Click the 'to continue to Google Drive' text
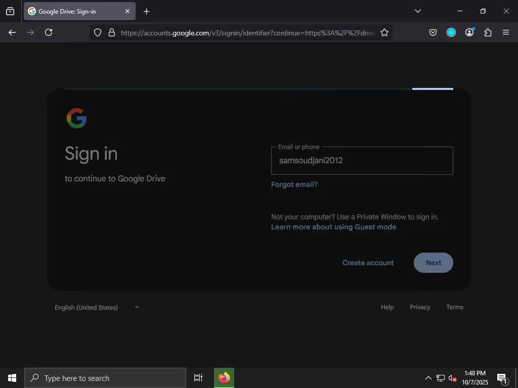 point(115,178)
